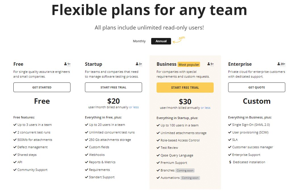Click the dollar icon beside Dedicated installation

click(x=230, y=162)
